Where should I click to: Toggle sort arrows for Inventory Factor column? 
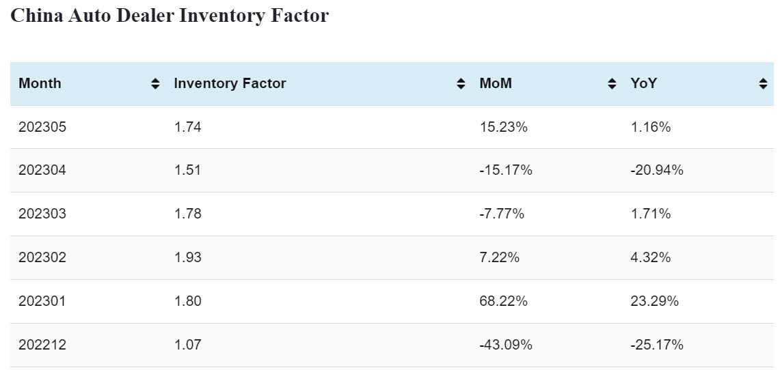coord(461,84)
